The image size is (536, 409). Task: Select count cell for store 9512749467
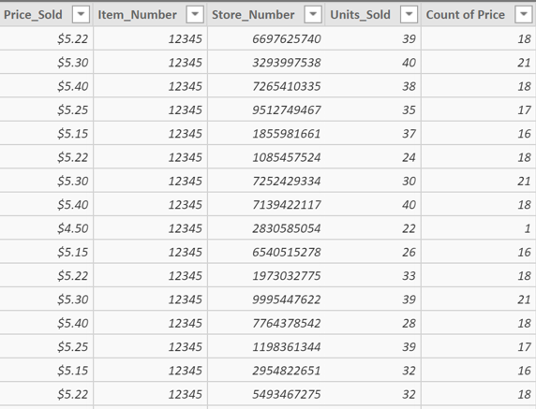tap(478, 110)
